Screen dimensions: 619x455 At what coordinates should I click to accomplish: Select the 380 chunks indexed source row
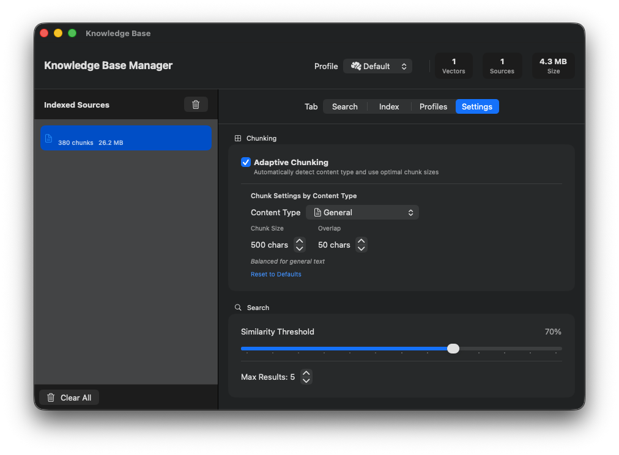click(x=125, y=138)
